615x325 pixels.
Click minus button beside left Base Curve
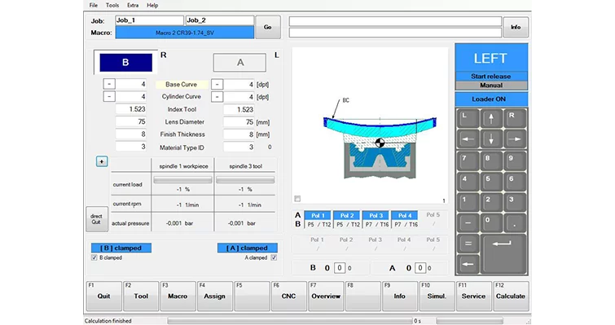[109, 84]
